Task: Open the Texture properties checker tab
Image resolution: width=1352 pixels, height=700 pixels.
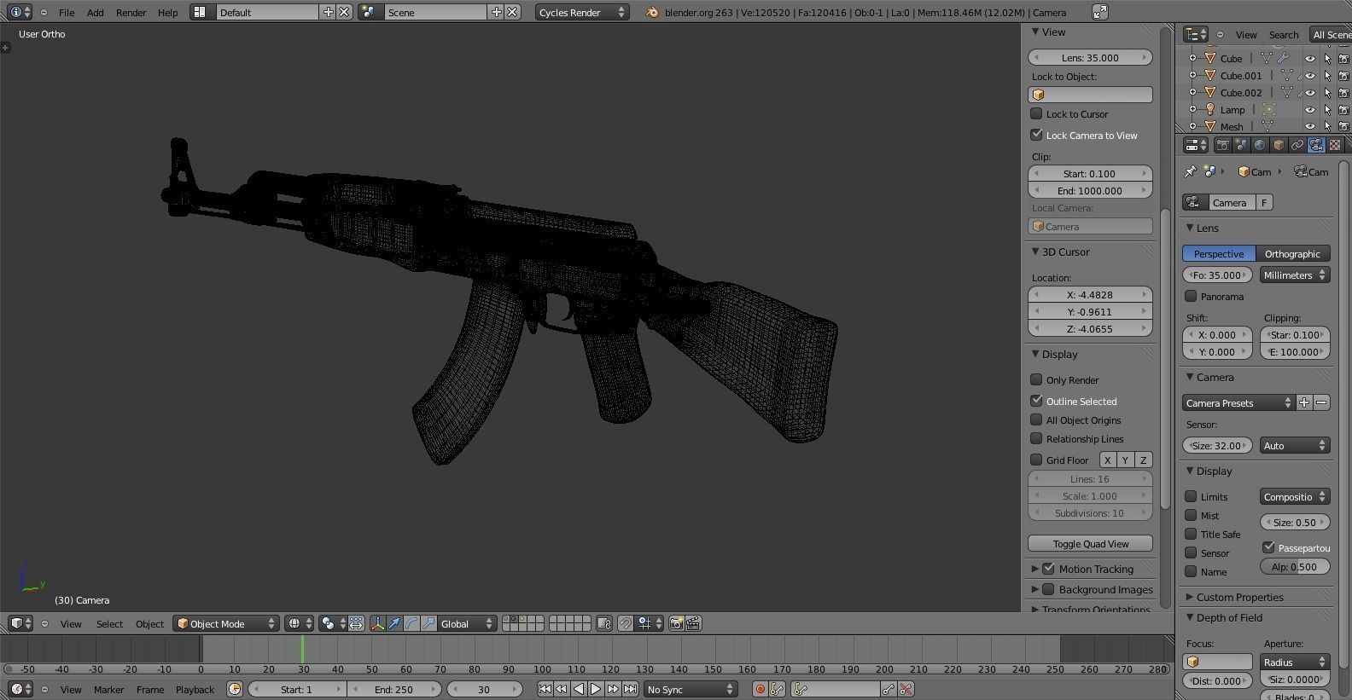Action: 1335,145
